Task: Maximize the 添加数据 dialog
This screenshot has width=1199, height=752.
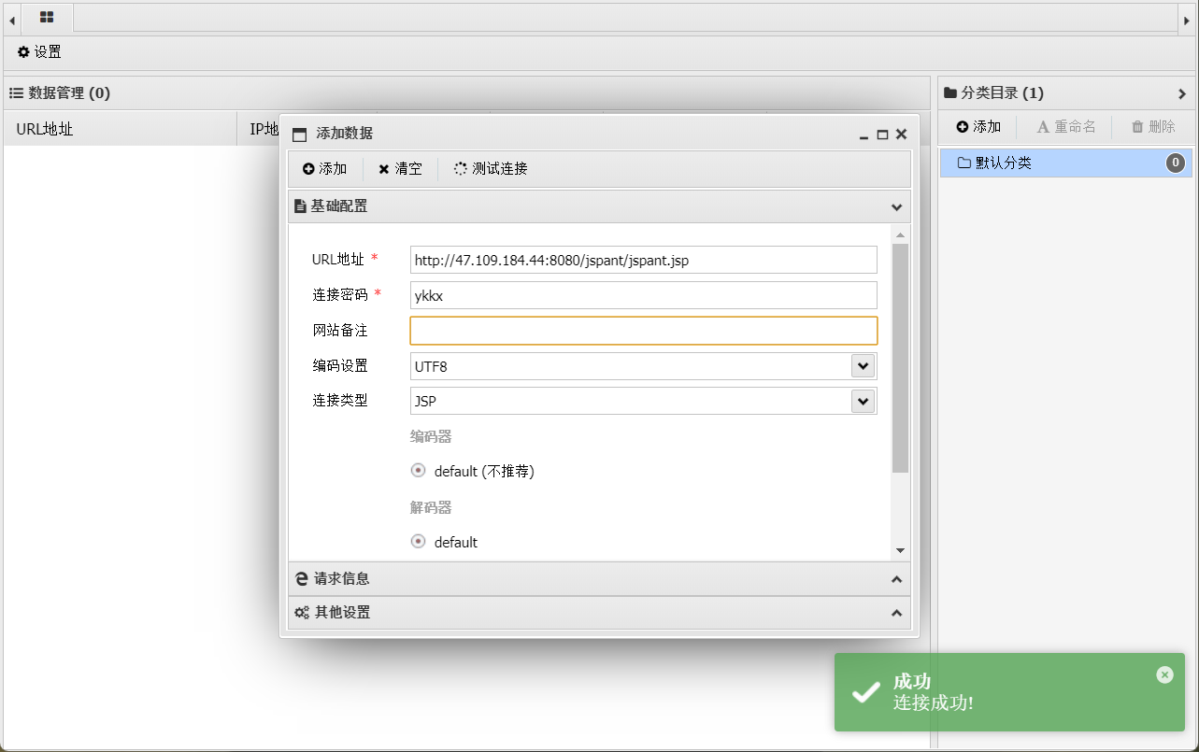Action: [882, 135]
